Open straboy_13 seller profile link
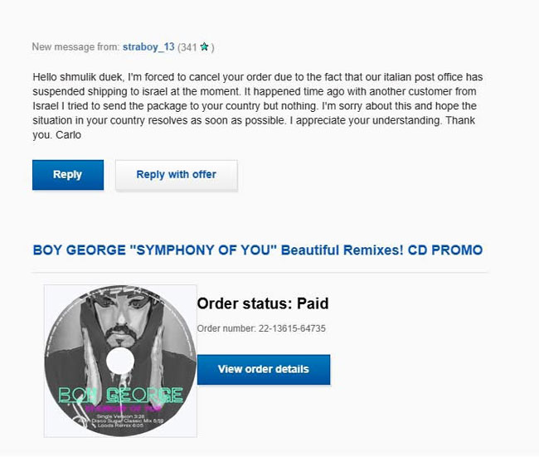Image resolution: width=539 pixels, height=461 pixels. click(x=148, y=47)
